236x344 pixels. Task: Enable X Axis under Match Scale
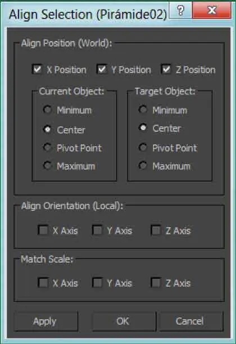pos(43,283)
